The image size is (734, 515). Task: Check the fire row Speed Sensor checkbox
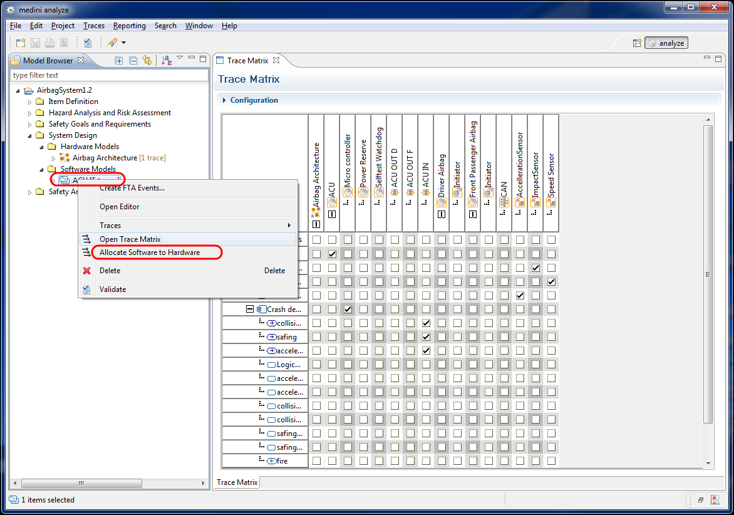point(551,461)
